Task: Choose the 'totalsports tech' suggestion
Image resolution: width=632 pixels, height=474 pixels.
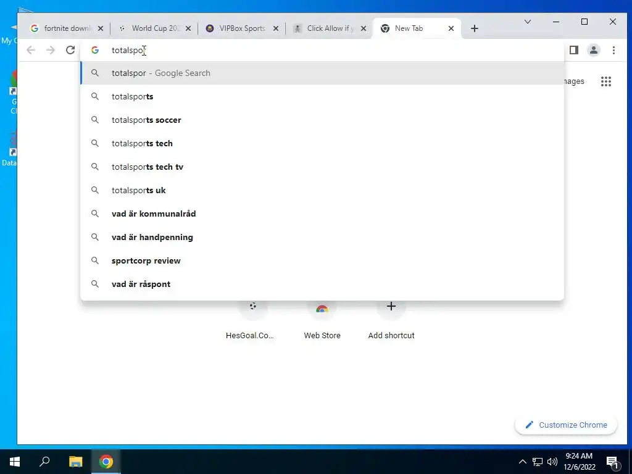Action: 322,143
